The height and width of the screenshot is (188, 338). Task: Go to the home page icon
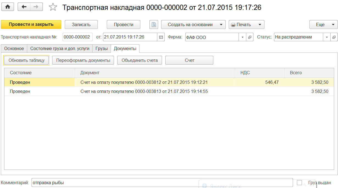8,7
